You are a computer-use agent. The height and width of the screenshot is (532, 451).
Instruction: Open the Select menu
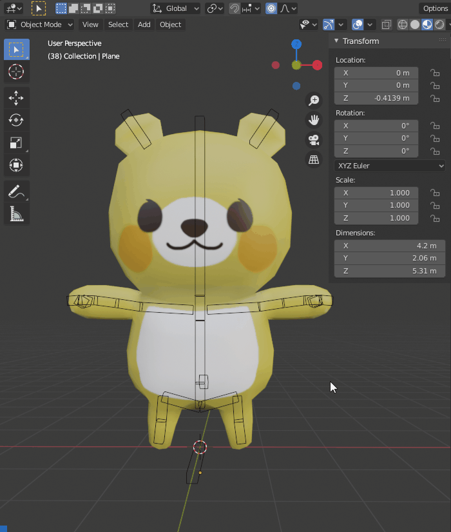coord(118,25)
